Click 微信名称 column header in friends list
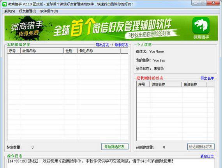Image resolution: width=222 pixels, height=168 pixels. tap(42, 51)
